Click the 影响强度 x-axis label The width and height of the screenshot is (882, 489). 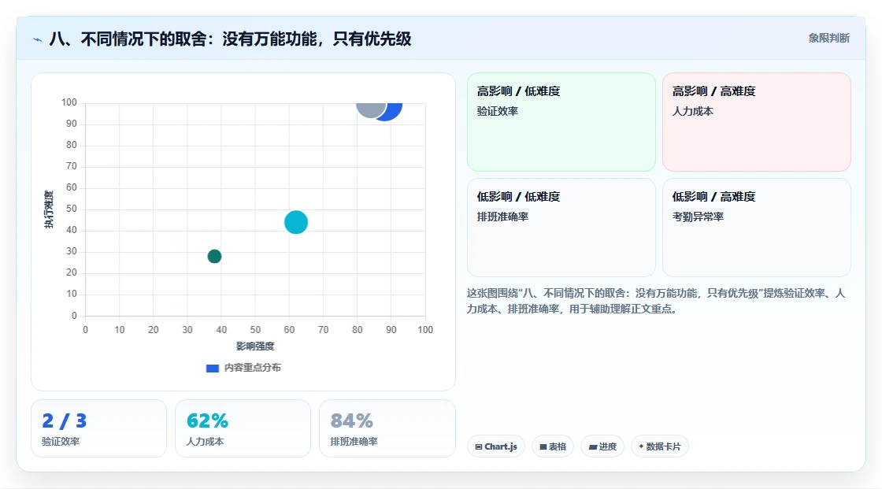tap(255, 346)
